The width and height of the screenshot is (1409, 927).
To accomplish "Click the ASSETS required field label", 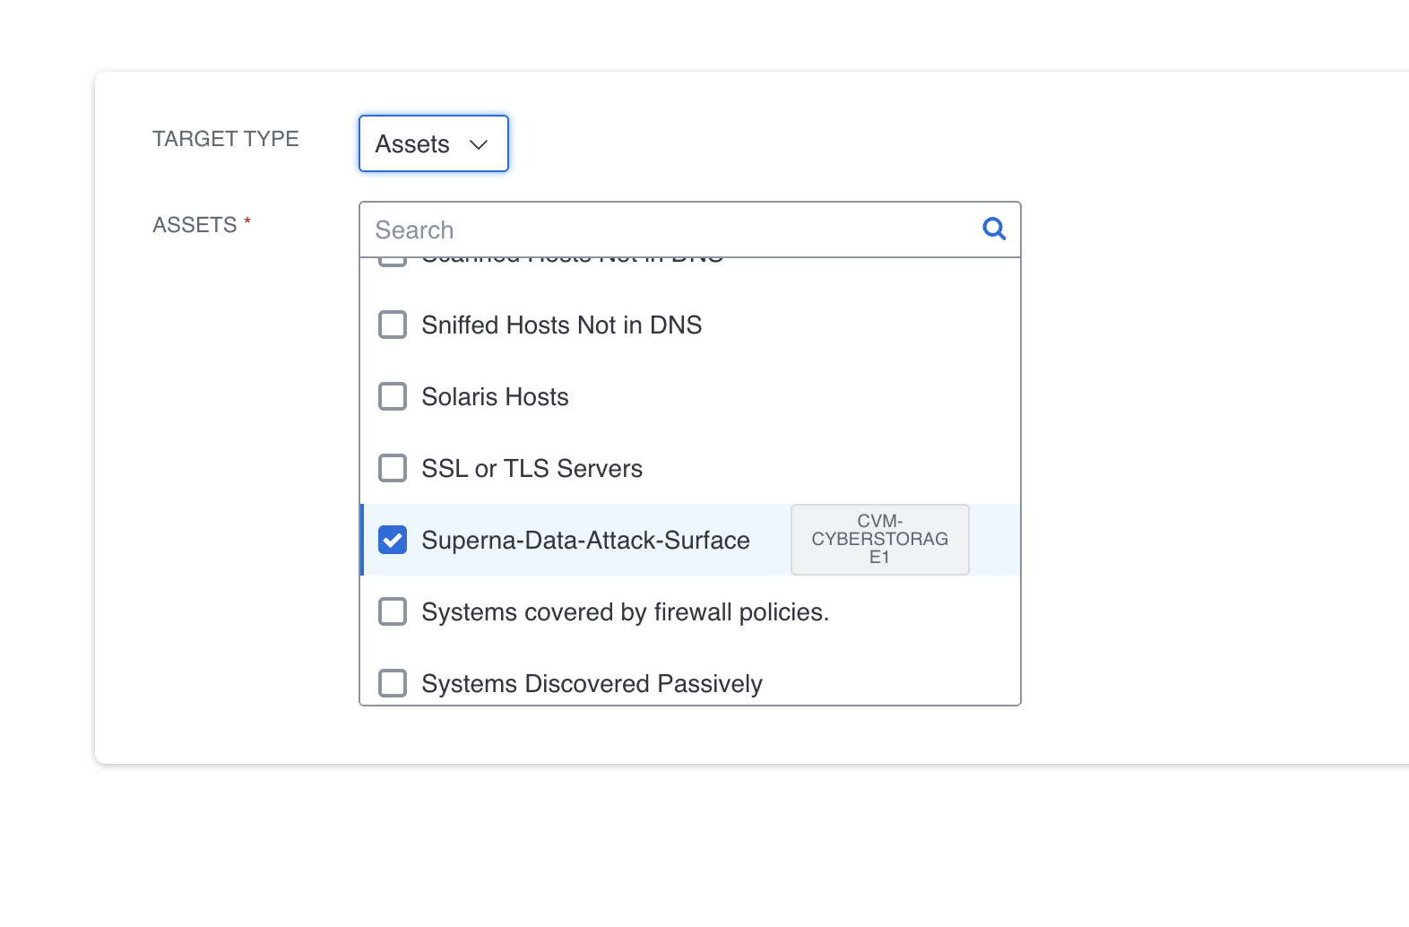I will (194, 225).
